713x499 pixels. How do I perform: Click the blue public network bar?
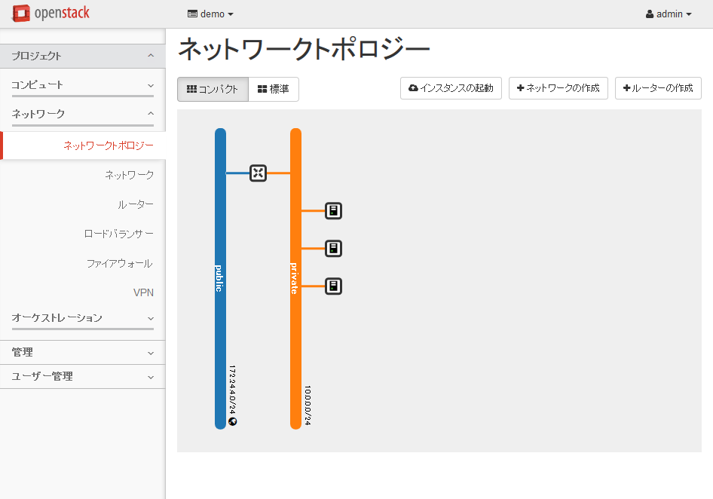click(221, 278)
